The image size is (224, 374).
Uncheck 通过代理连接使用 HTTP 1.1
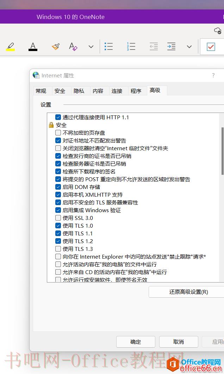tap(58, 117)
